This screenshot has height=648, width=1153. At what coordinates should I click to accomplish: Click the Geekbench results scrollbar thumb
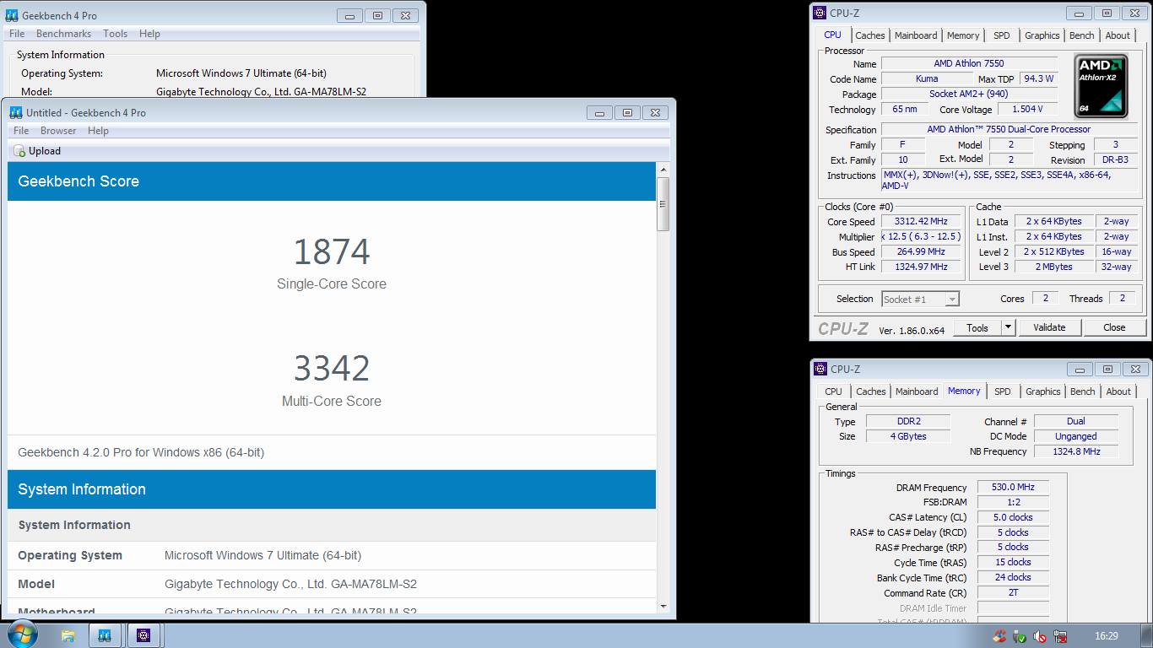[x=663, y=204]
